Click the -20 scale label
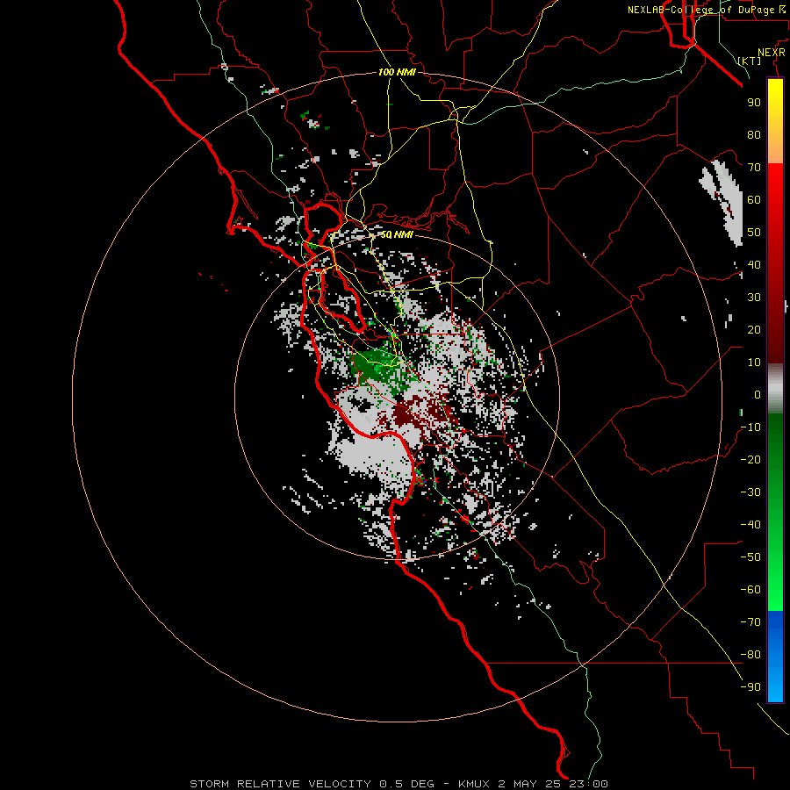790x790 pixels. click(x=750, y=460)
